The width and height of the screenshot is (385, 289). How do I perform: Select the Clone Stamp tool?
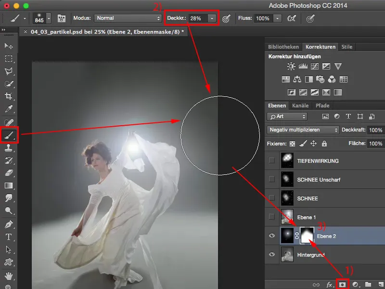[x=9, y=148]
